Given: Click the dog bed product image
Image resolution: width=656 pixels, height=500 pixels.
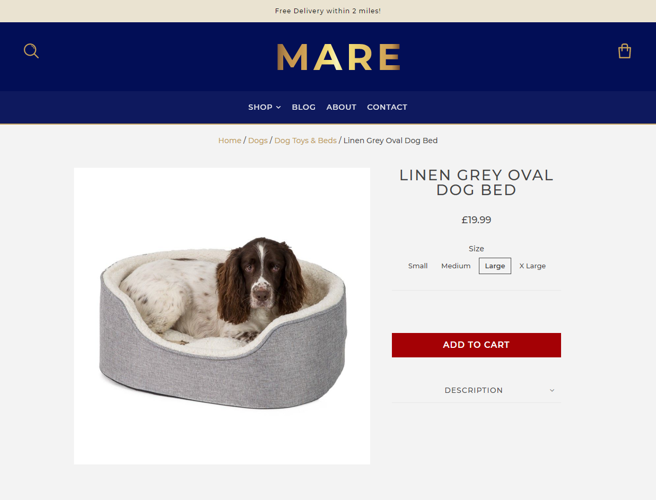Looking at the screenshot, I should (x=222, y=316).
